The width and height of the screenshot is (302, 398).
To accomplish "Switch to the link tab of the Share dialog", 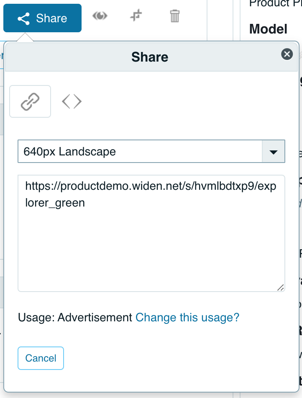I will pyautogui.click(x=30, y=101).
